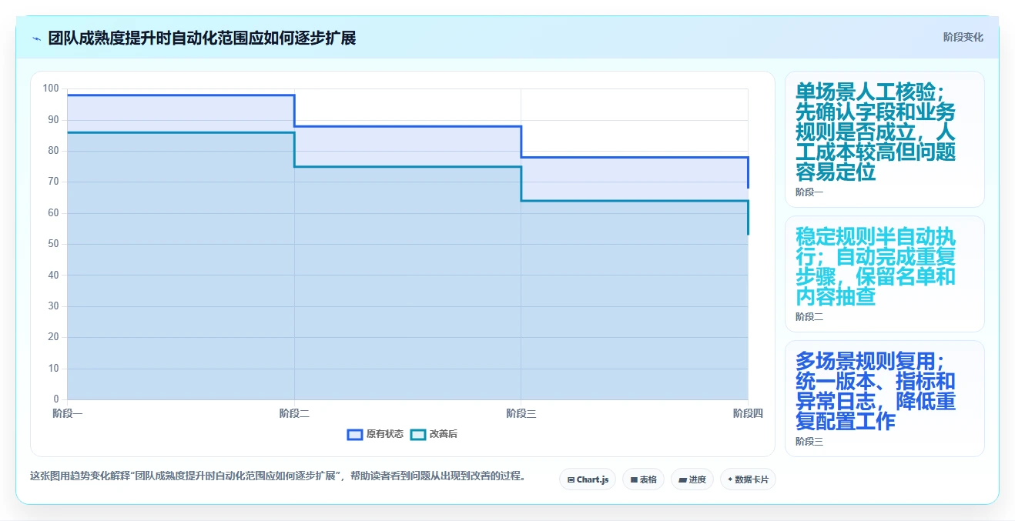Click the Chart.js tag button
The height and width of the screenshot is (521, 1015).
tap(588, 479)
